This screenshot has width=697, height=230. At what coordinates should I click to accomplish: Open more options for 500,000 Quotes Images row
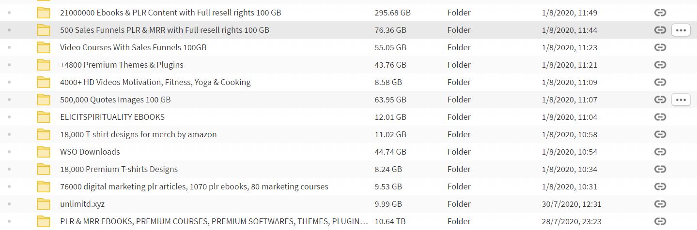tap(681, 100)
